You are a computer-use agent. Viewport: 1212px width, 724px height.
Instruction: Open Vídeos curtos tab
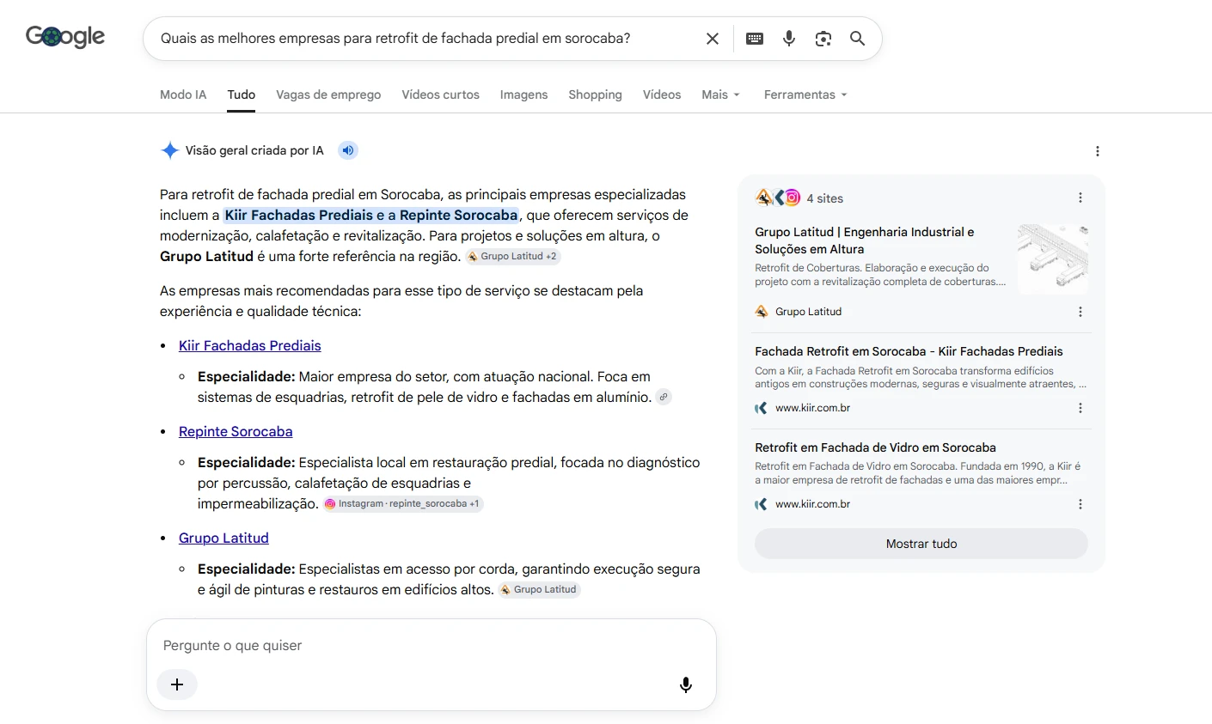pyautogui.click(x=441, y=94)
